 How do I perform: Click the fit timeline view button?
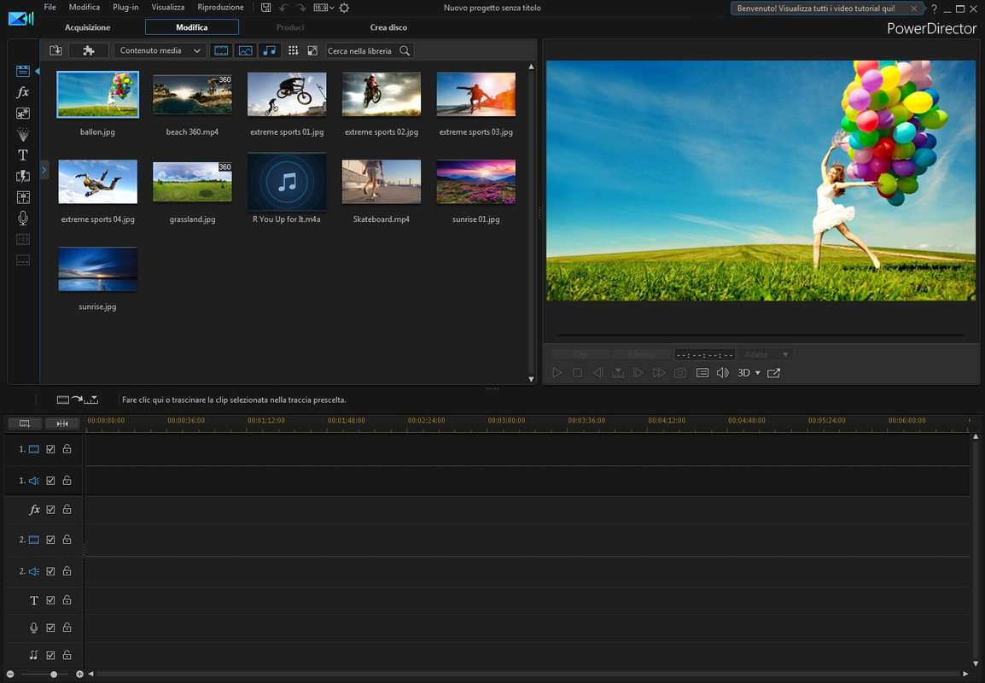[62, 423]
